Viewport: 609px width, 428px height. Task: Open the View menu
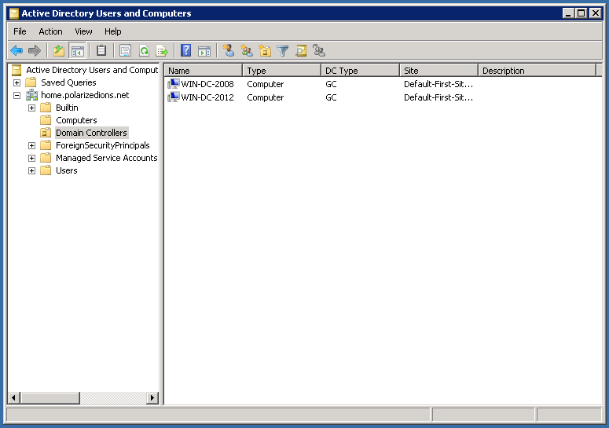pyautogui.click(x=83, y=31)
